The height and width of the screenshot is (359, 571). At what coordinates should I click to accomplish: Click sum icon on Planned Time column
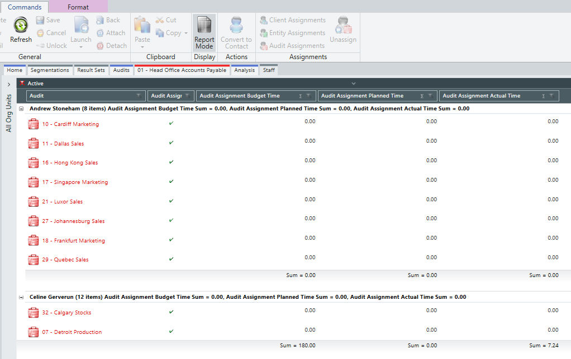[422, 96]
